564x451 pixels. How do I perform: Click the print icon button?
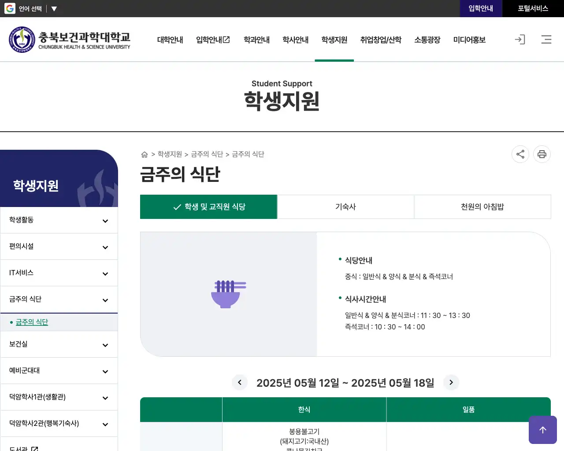pos(542,154)
